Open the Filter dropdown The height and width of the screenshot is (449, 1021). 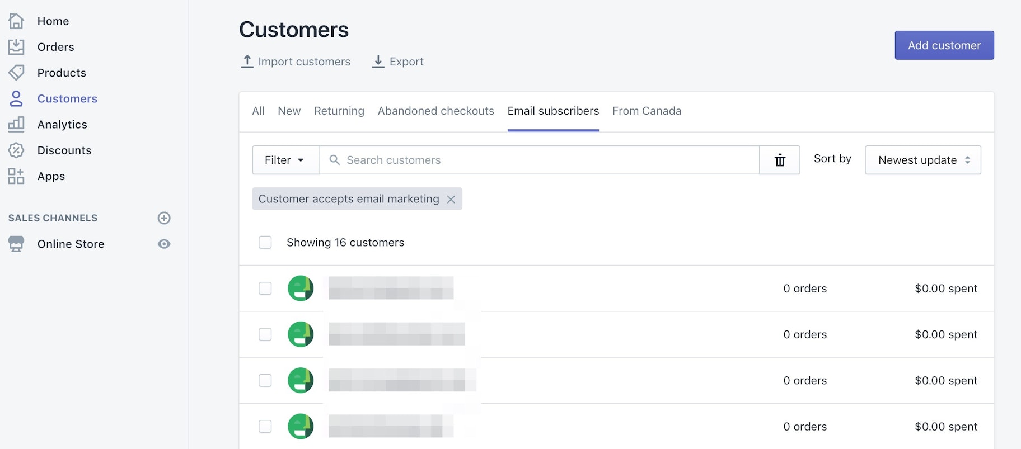[285, 160]
